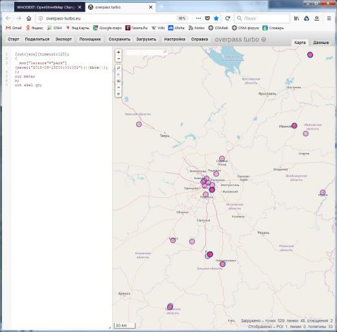The height and width of the screenshot is (332, 337).
Task: Click the bookmark star icon
Action: pos(216,19)
